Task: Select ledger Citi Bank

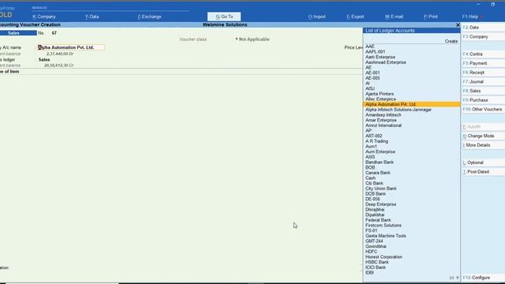Action: click(x=374, y=183)
